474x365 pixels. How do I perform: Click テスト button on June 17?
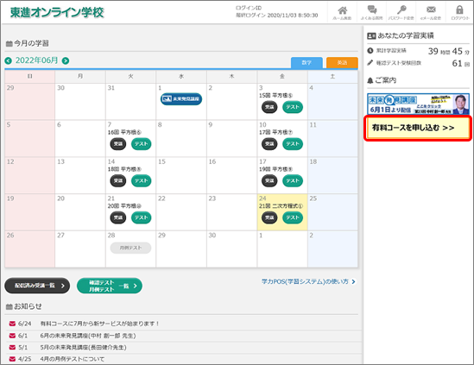click(x=293, y=180)
